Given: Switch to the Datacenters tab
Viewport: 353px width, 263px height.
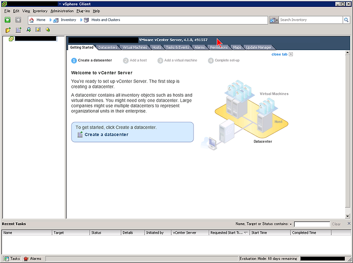Looking at the screenshot, I should click(x=108, y=47).
